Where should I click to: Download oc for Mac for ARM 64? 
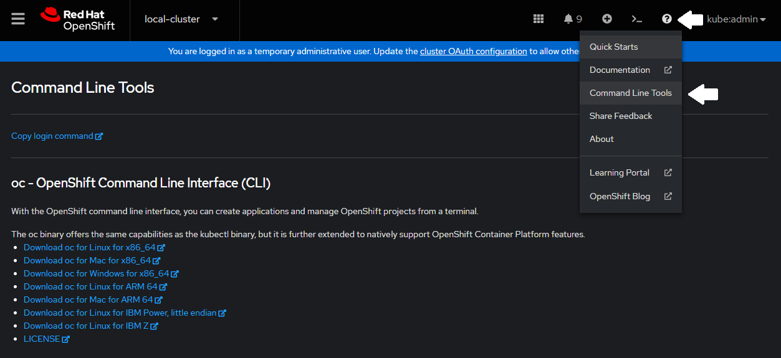tap(93, 299)
